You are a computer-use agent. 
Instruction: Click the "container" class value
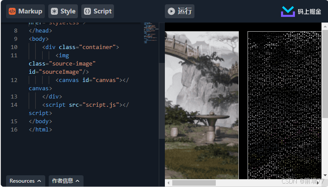coord(97,47)
